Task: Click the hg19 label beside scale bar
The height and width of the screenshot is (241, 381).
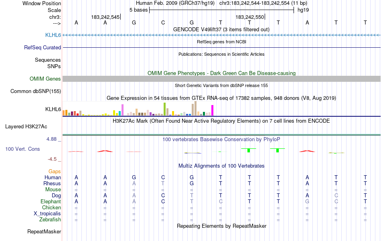Action: [303, 10]
